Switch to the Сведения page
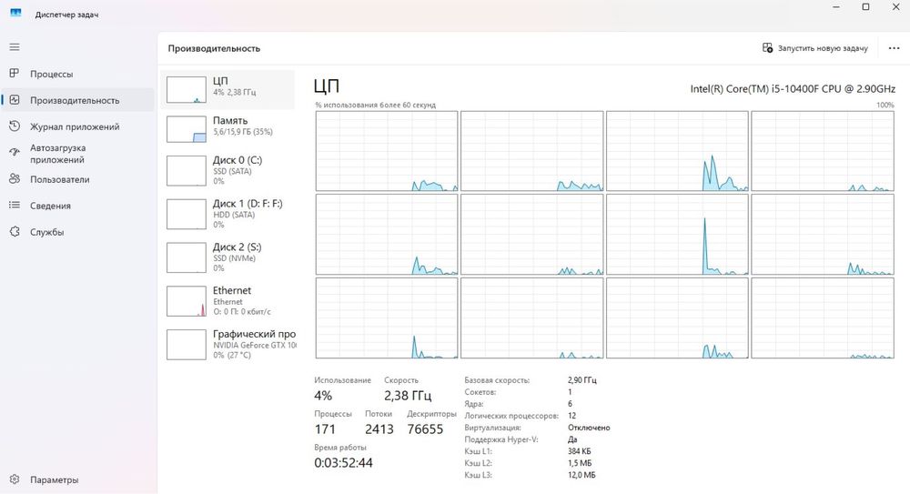 tap(50, 206)
